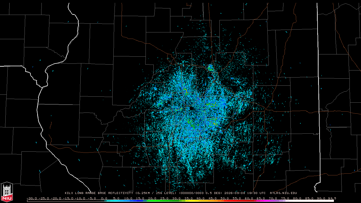The width and height of the screenshot is (361, 203).
Task: Click the 0.0 scale label
Action: tap(104, 198)
